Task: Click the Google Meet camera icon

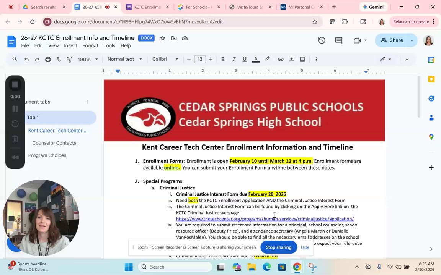Action: (x=357, y=40)
